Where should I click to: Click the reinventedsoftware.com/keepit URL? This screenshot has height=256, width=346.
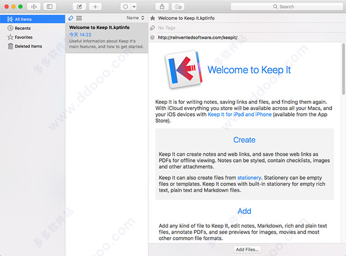[x=198, y=37]
